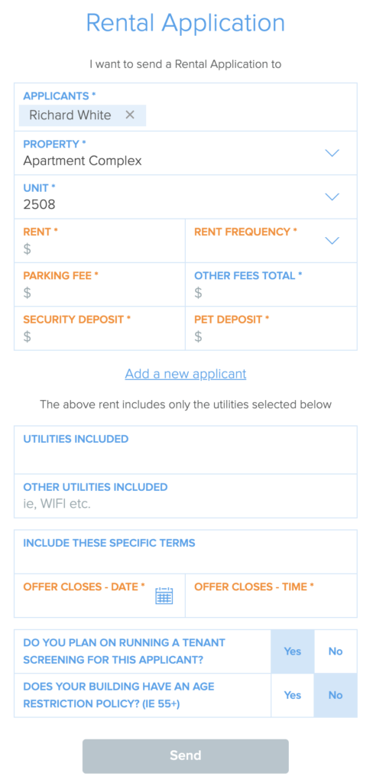
Task: Remove applicant Richard White with the X icon
Action: point(130,115)
